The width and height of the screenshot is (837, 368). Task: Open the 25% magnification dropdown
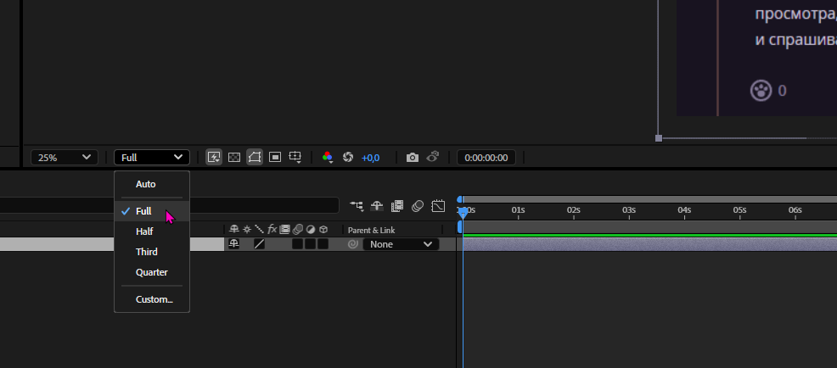[65, 158]
